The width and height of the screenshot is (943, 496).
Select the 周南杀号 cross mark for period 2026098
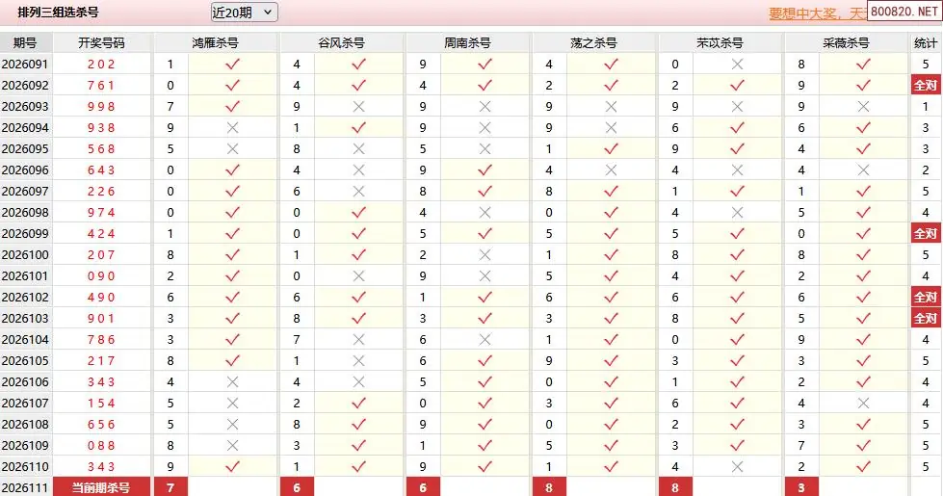[485, 212]
